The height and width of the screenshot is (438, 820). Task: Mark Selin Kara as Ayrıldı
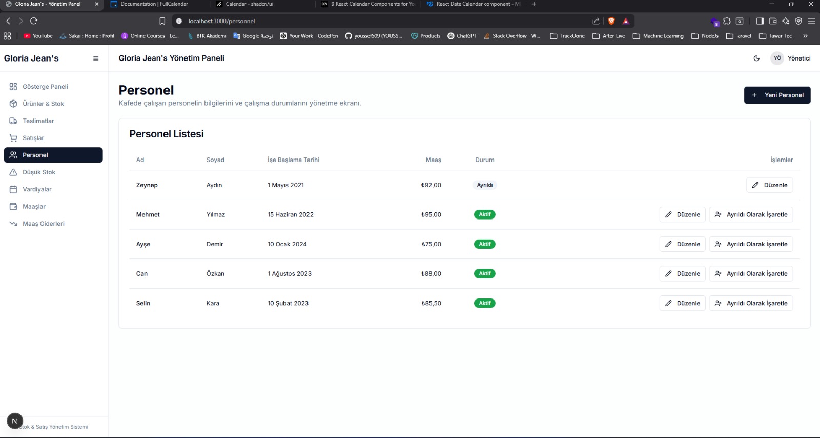tap(751, 303)
